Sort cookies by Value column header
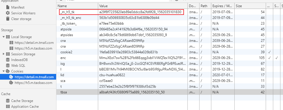Viewport: 283px width, 110px height. tap(143, 6)
